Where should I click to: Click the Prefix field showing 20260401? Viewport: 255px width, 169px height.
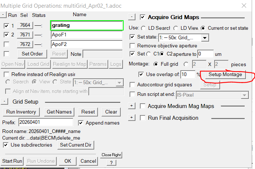[46, 122]
